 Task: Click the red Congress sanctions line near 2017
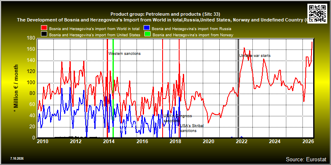pos(163,88)
